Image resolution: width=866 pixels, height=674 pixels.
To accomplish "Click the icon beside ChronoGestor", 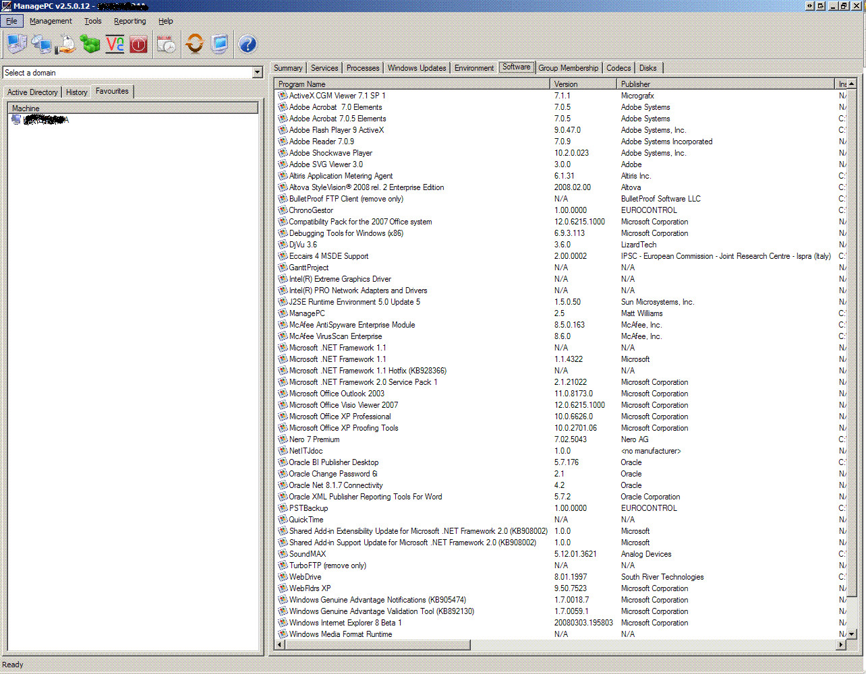I will (x=283, y=210).
